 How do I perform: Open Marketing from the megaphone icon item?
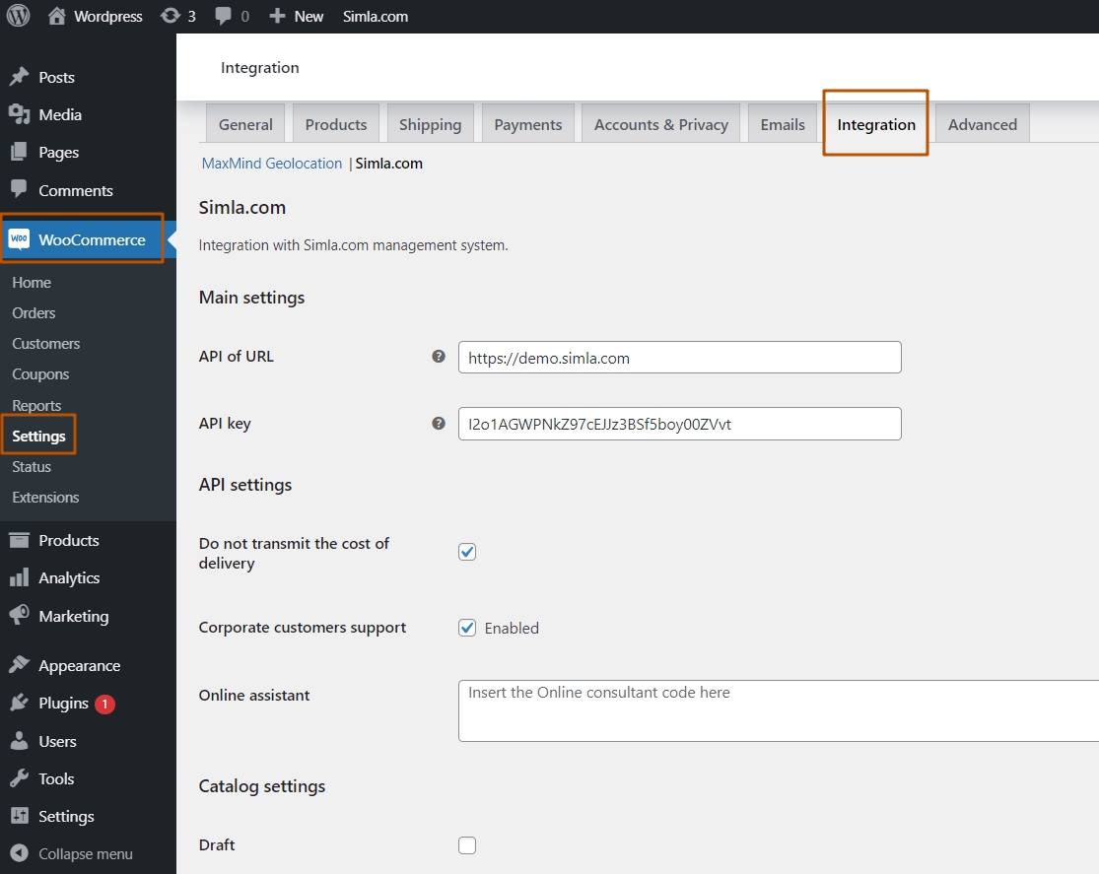click(73, 617)
